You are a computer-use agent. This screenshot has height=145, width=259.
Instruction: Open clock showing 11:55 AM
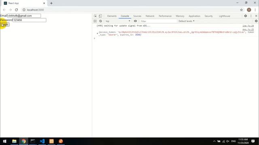click(243, 141)
